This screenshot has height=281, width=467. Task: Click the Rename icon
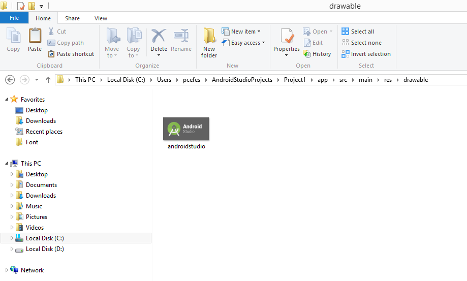click(x=181, y=36)
